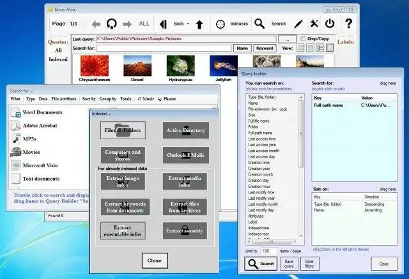Click Active Directory indexer button
Screen dimensions: 409x279
click(186, 130)
